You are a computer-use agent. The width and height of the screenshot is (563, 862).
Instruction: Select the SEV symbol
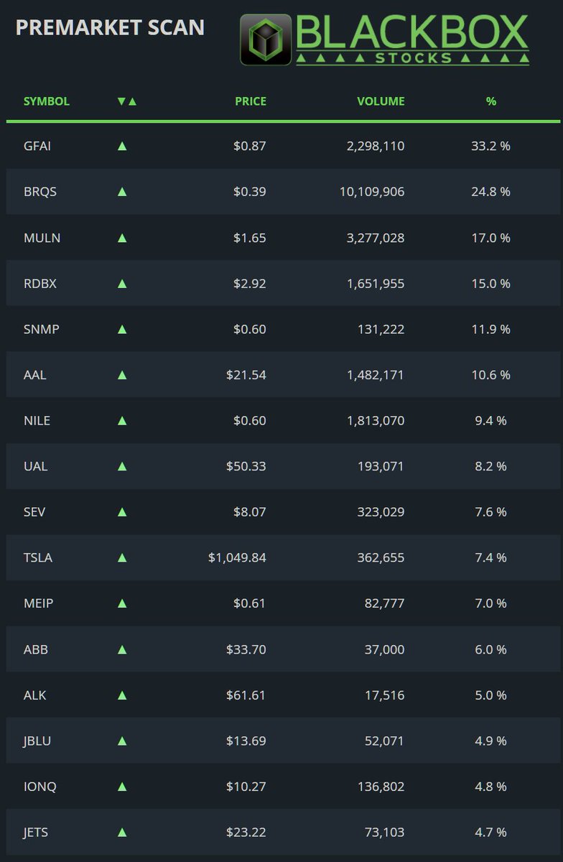click(x=34, y=512)
